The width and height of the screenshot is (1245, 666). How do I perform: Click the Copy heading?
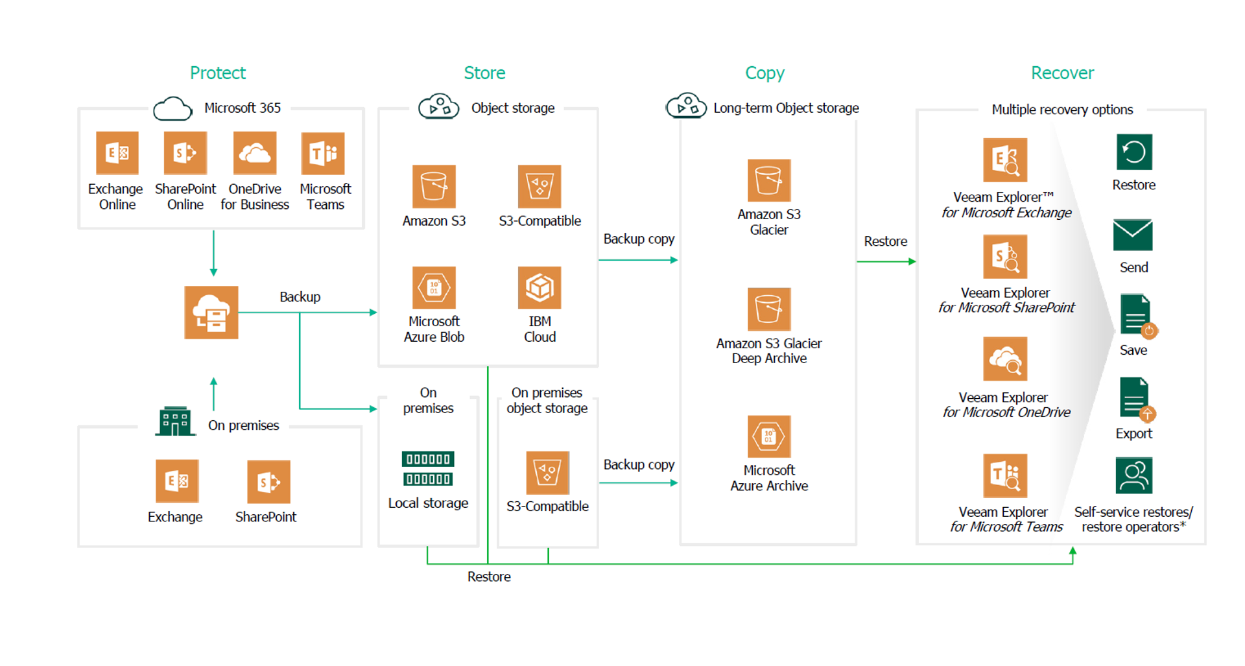[x=765, y=73]
